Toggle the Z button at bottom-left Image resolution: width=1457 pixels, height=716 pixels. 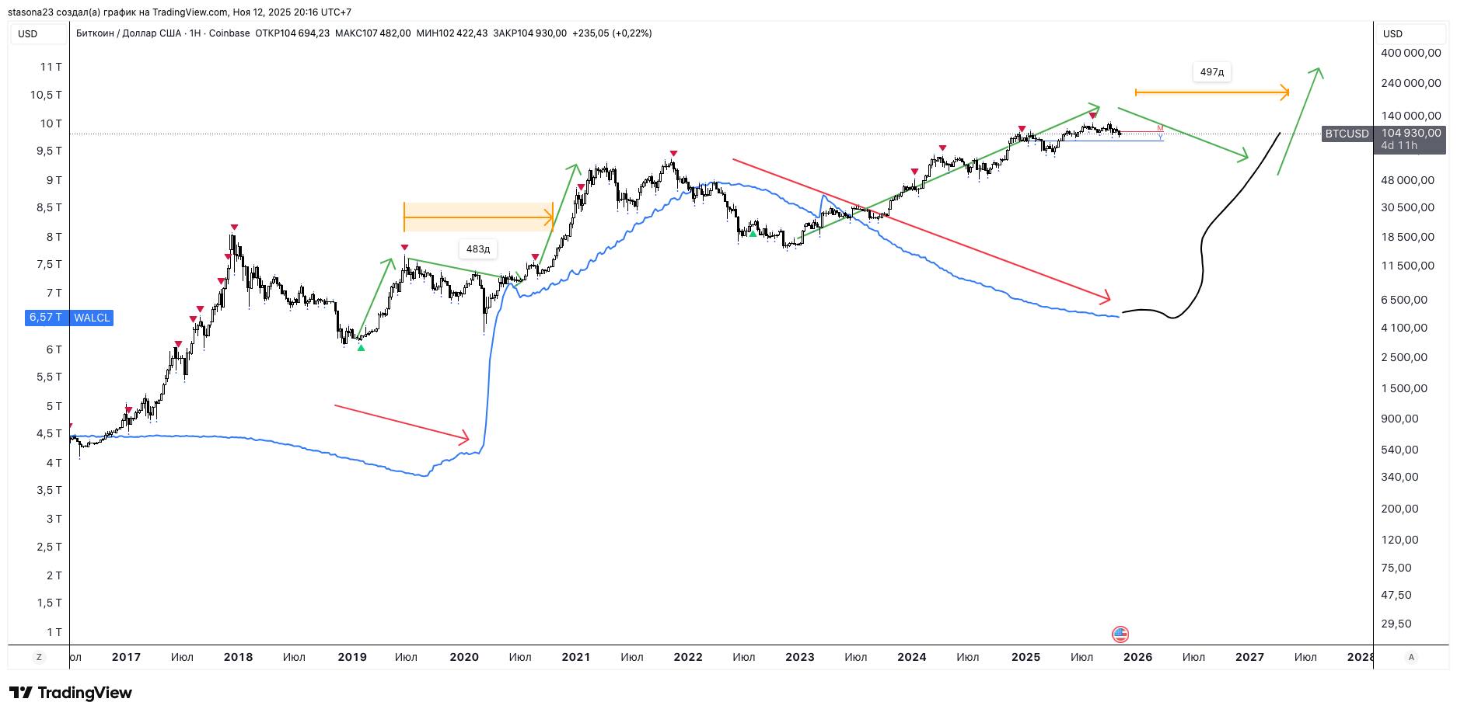(39, 657)
